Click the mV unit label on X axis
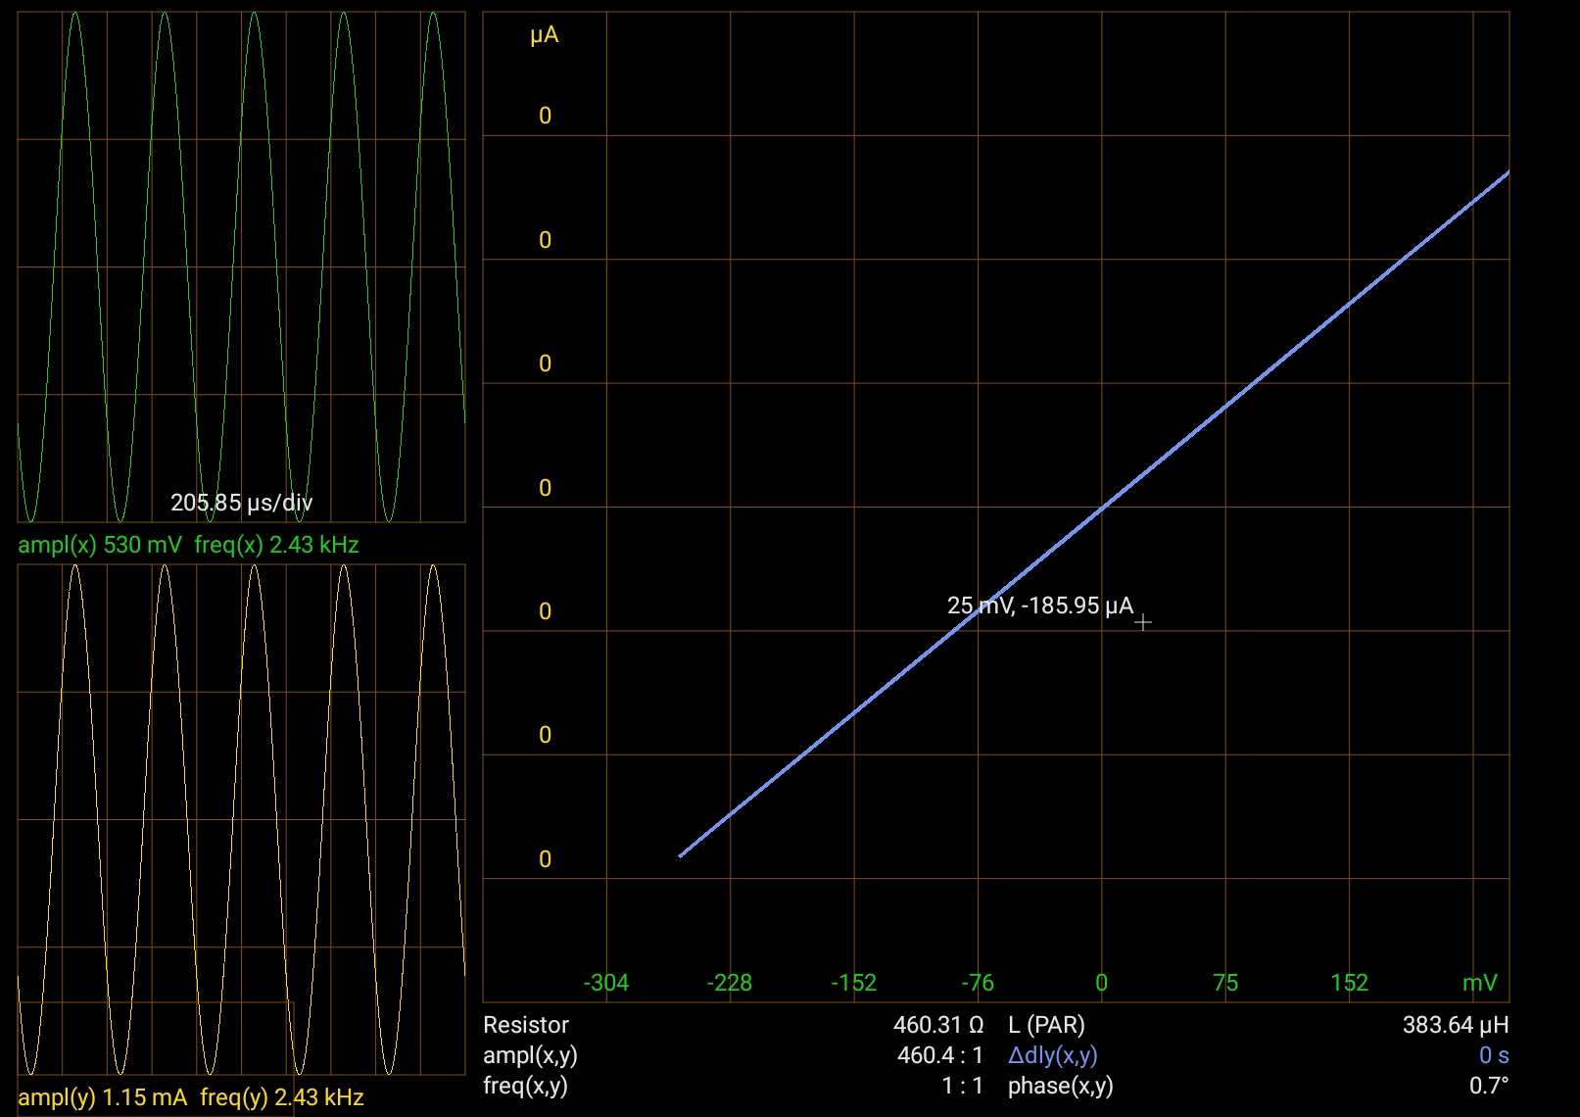Screen dimensions: 1580x1117 (1479, 983)
